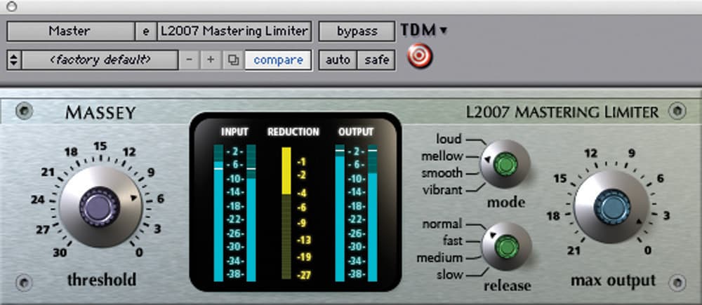Click the threshold scale value 15

pyautogui.click(x=100, y=147)
